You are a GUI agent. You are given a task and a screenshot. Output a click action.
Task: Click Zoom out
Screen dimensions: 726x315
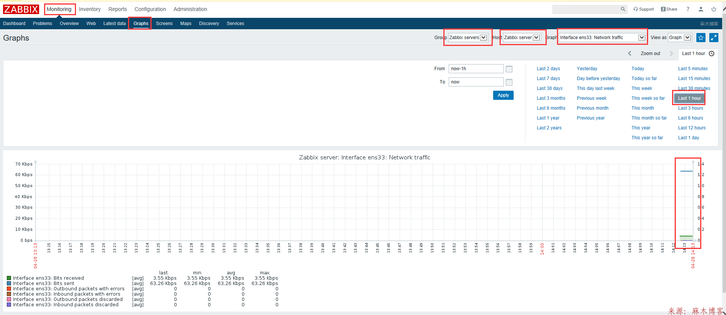[x=650, y=54]
